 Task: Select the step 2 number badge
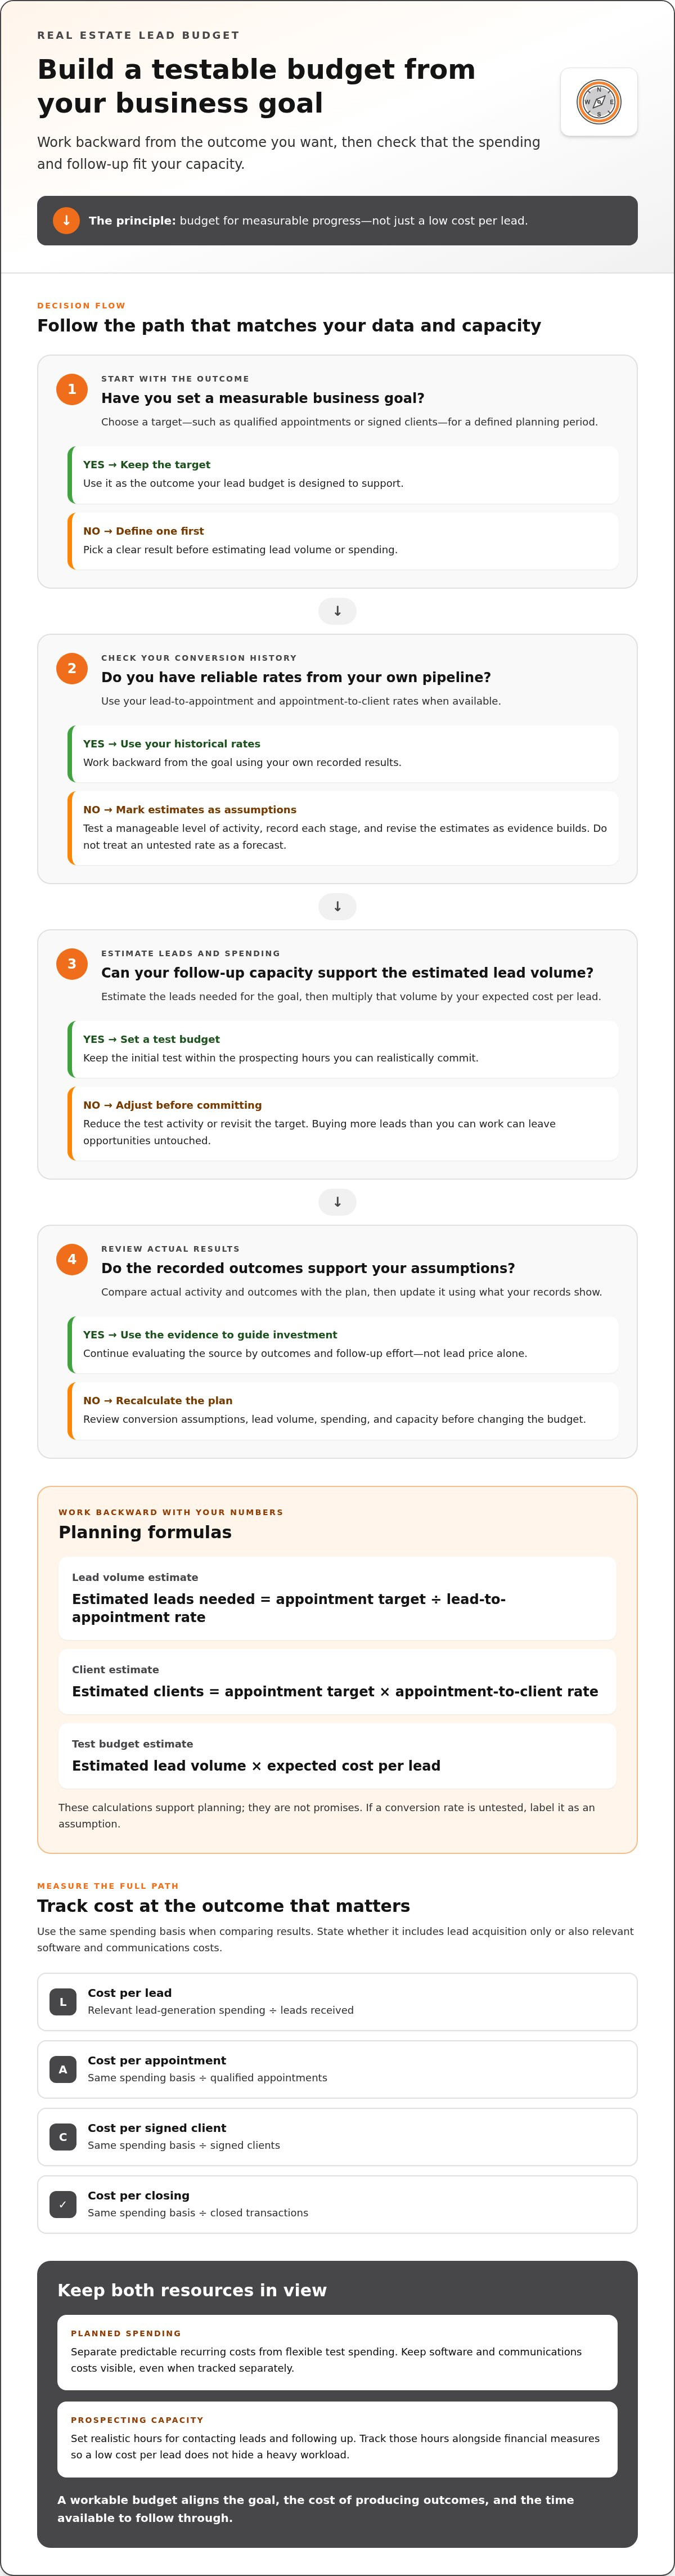click(72, 668)
